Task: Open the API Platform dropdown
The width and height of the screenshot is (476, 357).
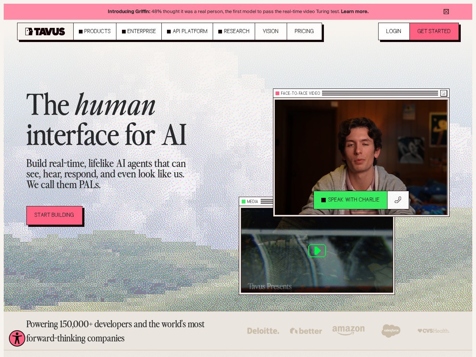Action: pos(187,31)
